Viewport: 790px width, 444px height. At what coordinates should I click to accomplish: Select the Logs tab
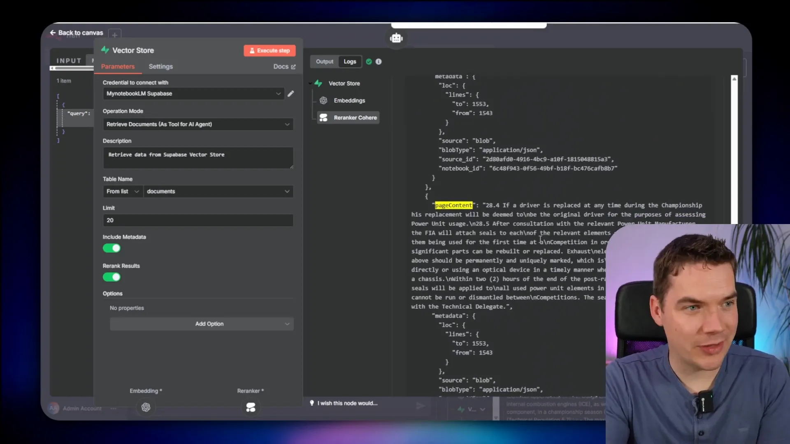pyautogui.click(x=350, y=62)
